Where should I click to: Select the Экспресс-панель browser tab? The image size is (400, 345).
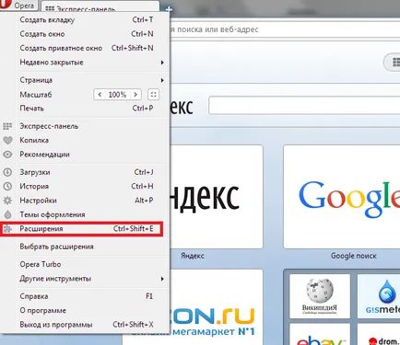pos(100,6)
